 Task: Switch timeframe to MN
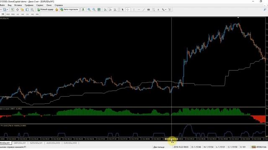(x=37, y=14)
